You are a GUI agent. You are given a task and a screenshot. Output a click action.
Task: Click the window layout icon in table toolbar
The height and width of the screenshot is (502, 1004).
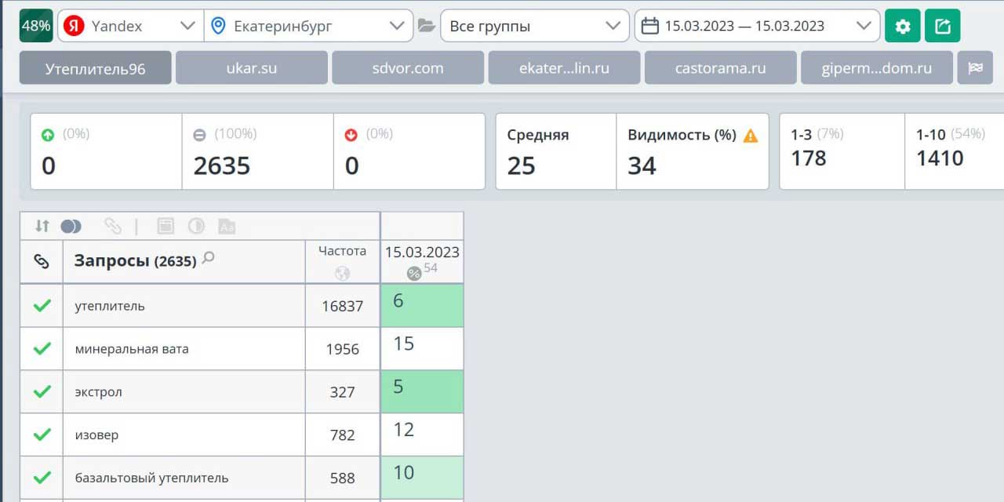[166, 226]
